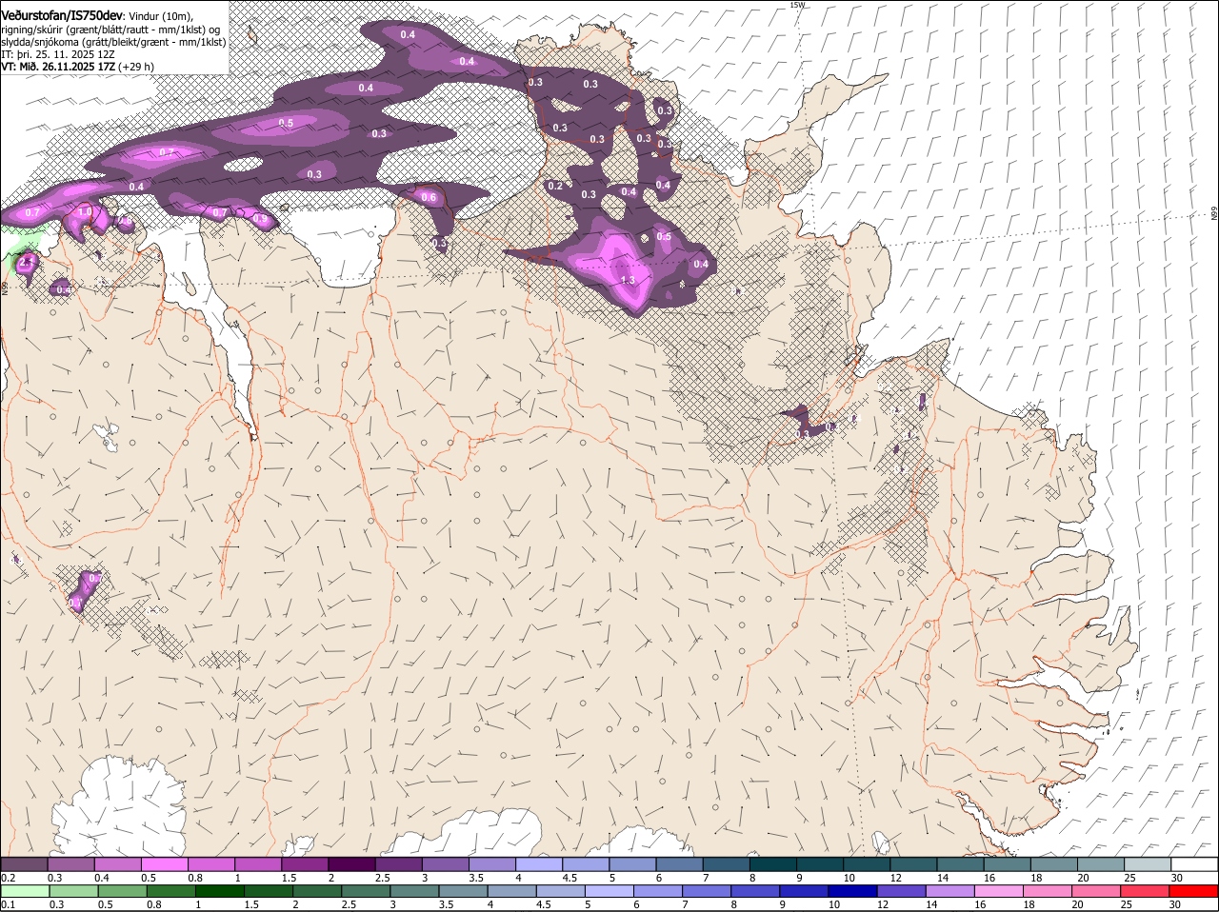The image size is (1219, 912).
Task: Select upper legend swatch between 6 and 7
Action: click(x=680, y=863)
